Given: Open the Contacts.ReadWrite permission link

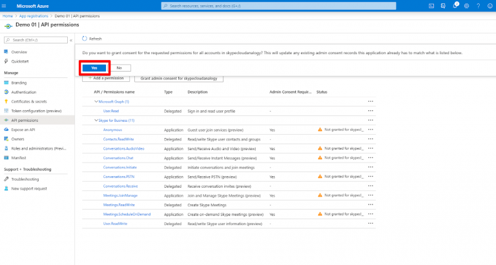Looking at the screenshot, I should point(118,139).
